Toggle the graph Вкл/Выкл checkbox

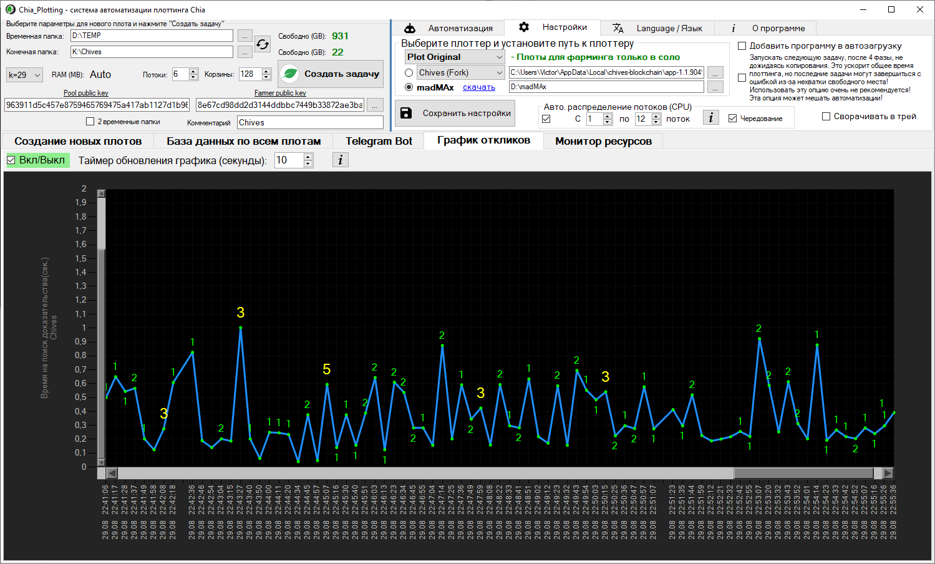[x=11, y=160]
